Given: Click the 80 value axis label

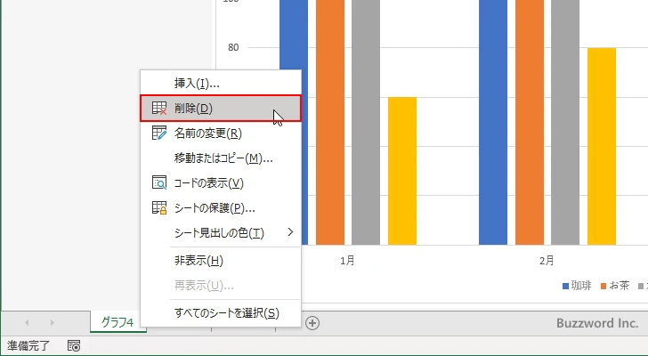Looking at the screenshot, I should [233, 47].
